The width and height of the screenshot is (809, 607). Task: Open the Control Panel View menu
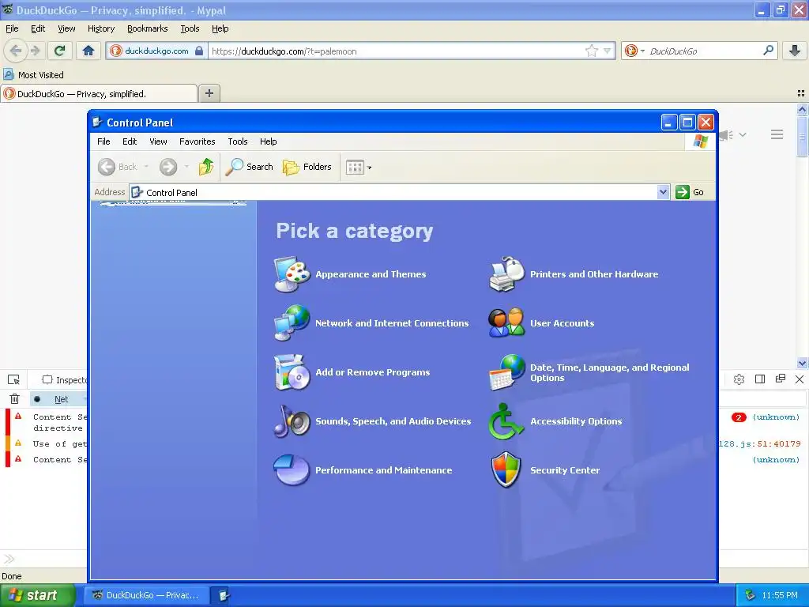click(158, 141)
